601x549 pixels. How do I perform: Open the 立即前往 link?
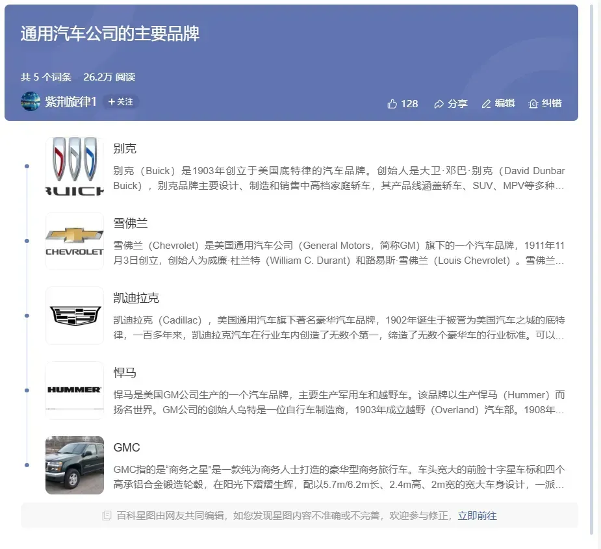coord(477,515)
